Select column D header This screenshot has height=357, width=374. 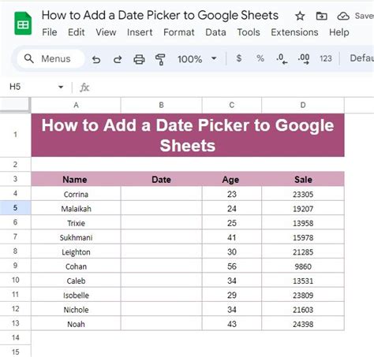tap(303, 106)
